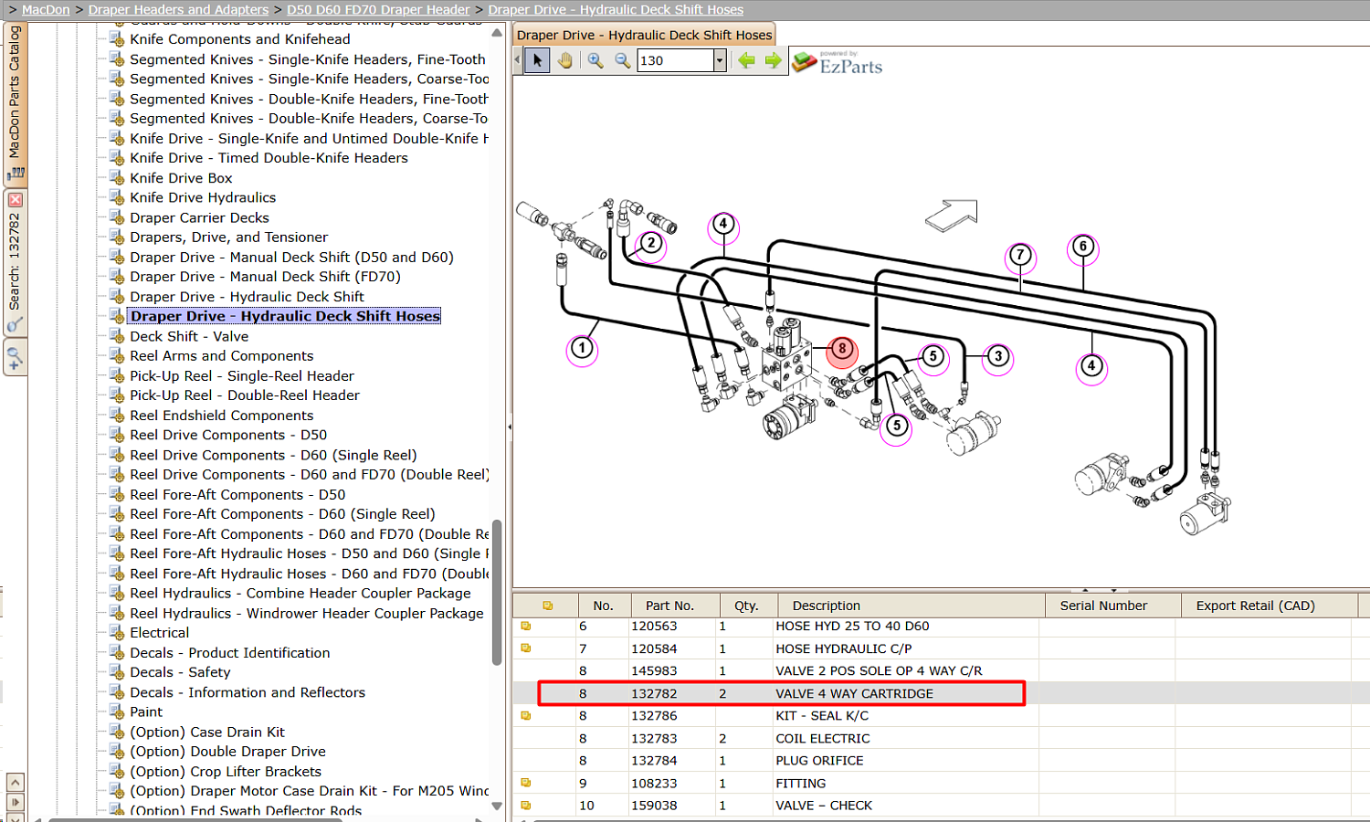Open a new search with the magnifier-plus icon
This screenshot has width=1370, height=822.
(15, 358)
